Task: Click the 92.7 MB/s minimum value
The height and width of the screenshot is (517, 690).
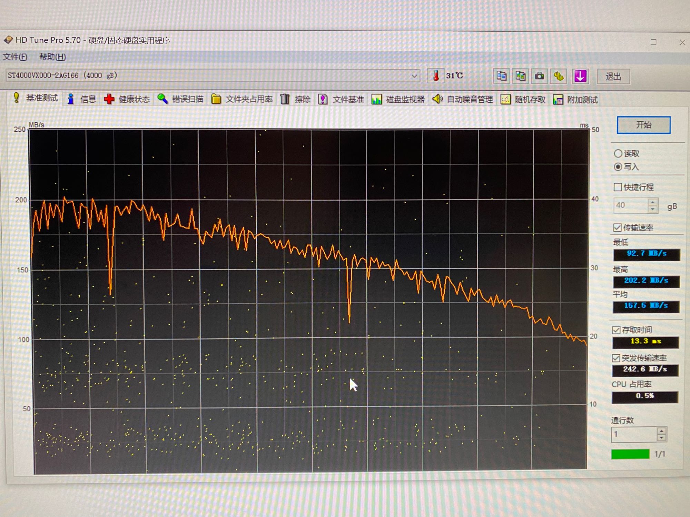Action: pyautogui.click(x=647, y=254)
